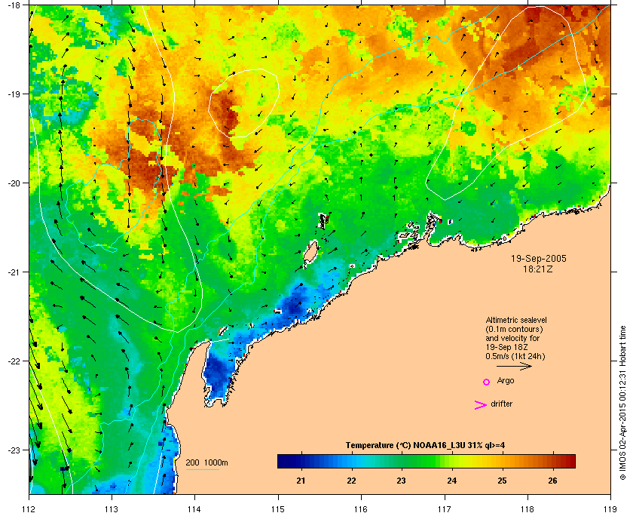Click the IMOS copyright timestamp text
633x513 pixels.
click(622, 404)
